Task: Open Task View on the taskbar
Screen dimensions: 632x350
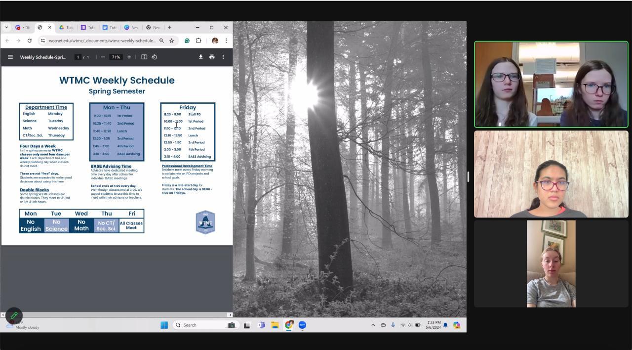Action: pyautogui.click(x=247, y=325)
